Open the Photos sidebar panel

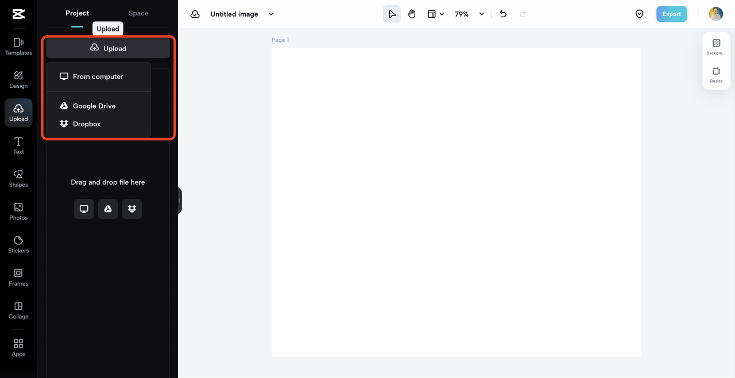tap(18, 212)
